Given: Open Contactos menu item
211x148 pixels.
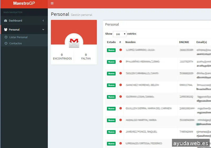Looking at the screenshot, I should [16, 43].
